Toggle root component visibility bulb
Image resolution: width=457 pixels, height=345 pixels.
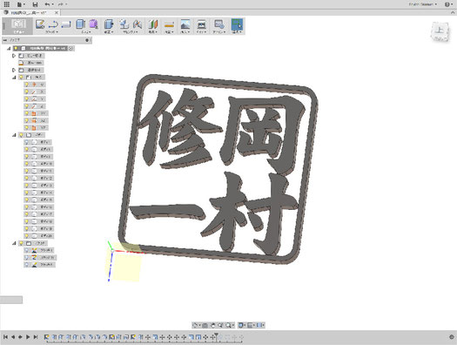(x=16, y=48)
